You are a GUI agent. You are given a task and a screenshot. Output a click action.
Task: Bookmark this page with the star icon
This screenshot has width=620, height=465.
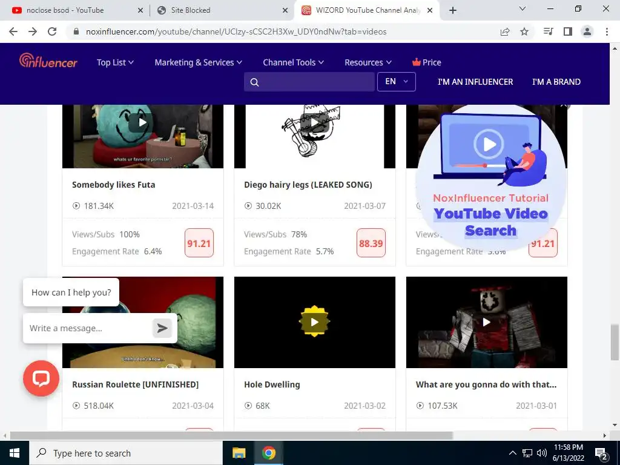pos(524,31)
